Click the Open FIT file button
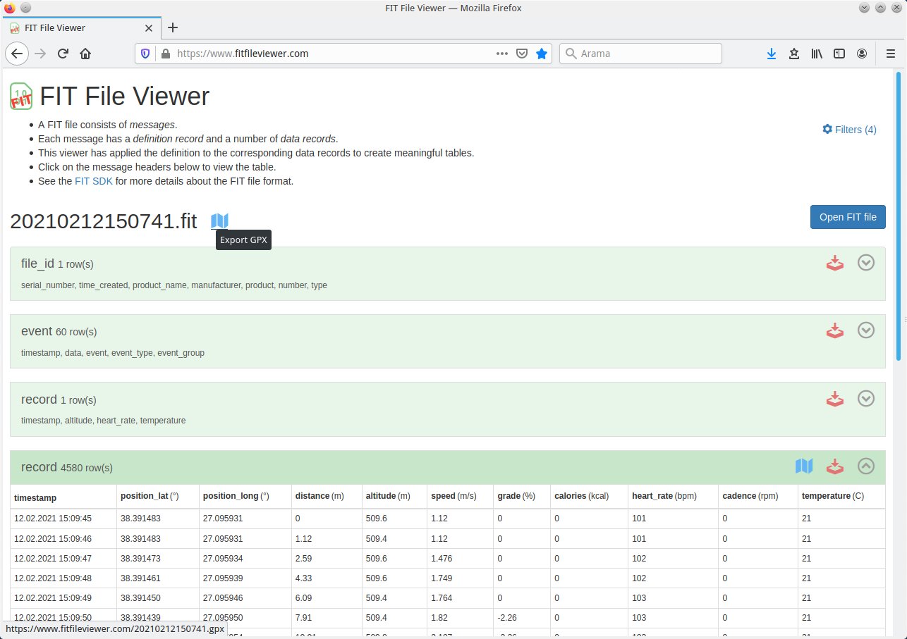Image resolution: width=907 pixels, height=639 pixels. 847,217
